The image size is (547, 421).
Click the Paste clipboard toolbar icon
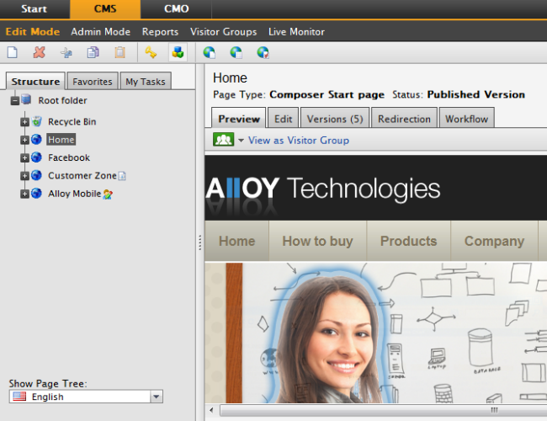[x=119, y=52]
